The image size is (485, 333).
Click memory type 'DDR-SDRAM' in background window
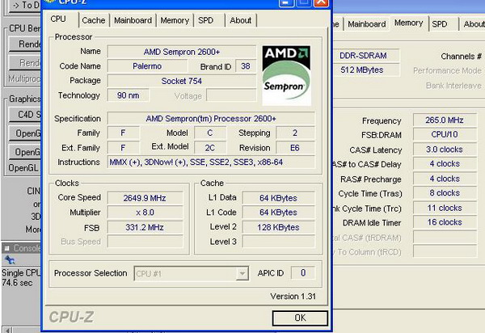pos(366,55)
